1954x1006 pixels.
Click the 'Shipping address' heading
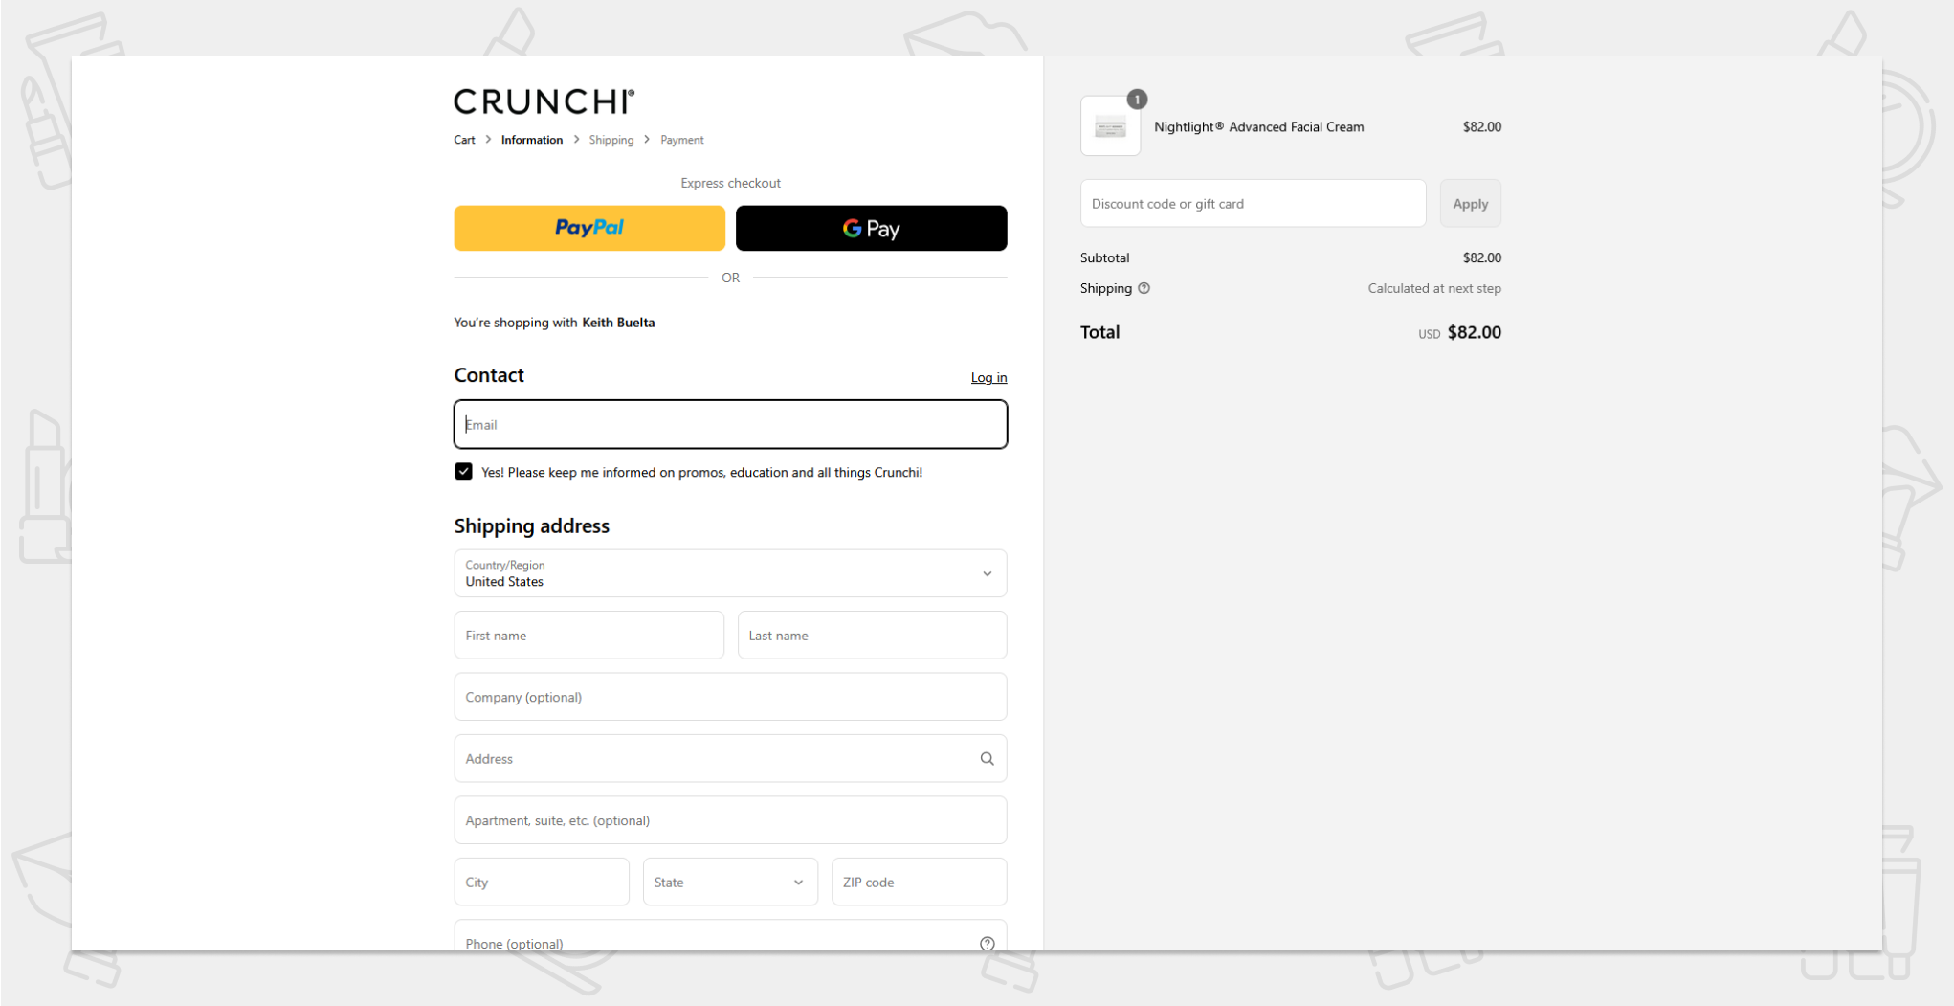point(531,525)
